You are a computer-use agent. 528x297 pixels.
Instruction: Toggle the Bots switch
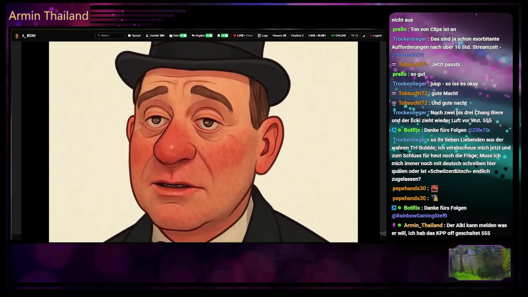click(x=183, y=35)
